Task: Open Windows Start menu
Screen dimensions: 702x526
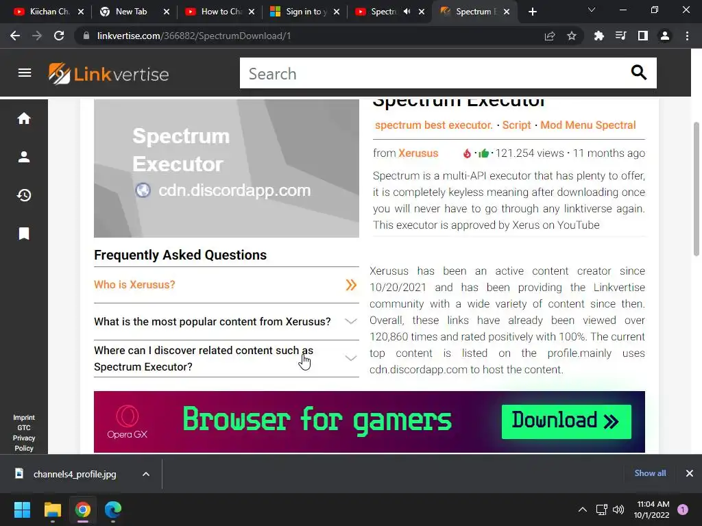Action: click(x=22, y=510)
